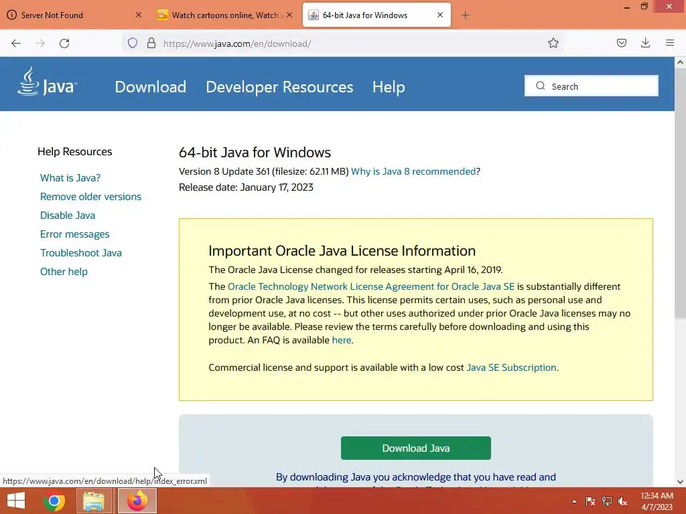This screenshot has width=686, height=514.
Task: Open network tray icon
Action: tap(606, 501)
